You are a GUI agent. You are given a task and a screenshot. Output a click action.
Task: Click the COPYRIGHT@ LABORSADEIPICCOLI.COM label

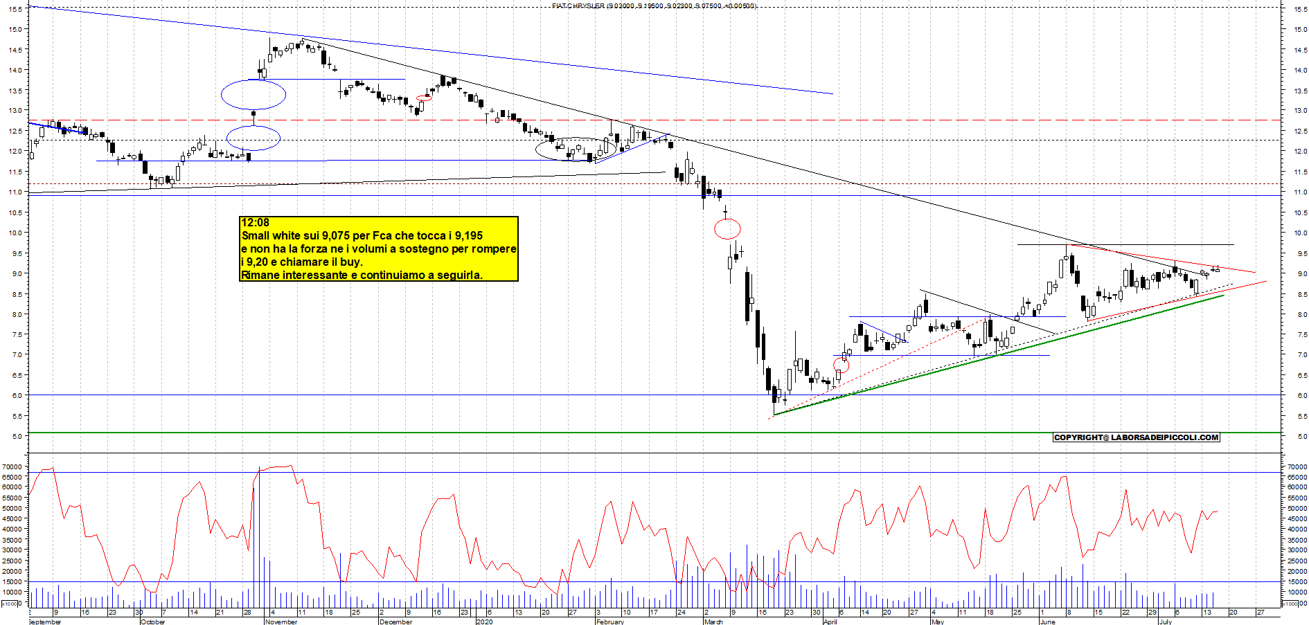1136,437
